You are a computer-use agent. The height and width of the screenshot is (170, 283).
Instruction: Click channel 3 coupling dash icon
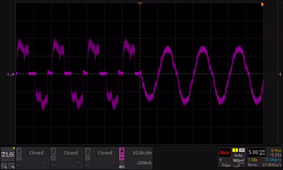(87, 158)
